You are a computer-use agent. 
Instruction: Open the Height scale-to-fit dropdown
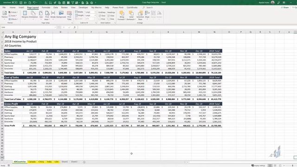tap(95, 15)
